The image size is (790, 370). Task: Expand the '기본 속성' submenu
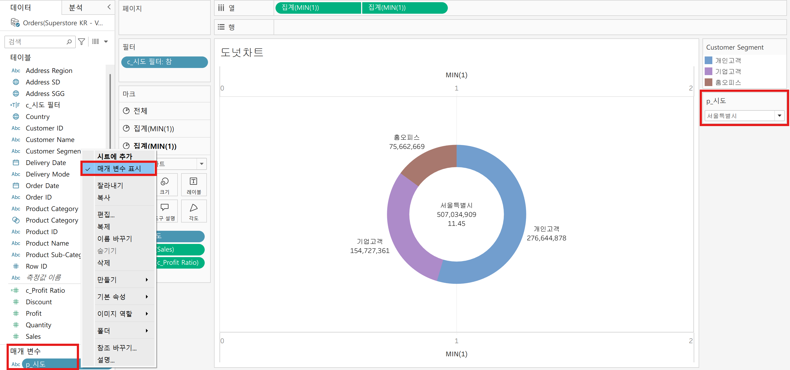tap(123, 297)
